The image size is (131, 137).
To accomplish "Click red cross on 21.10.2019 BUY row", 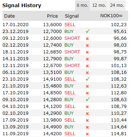I will click(87, 86).
